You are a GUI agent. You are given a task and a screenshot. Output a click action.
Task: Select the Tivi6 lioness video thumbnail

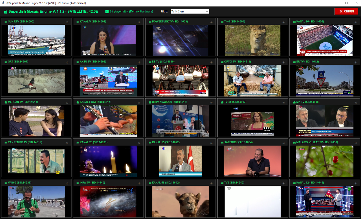252,40
